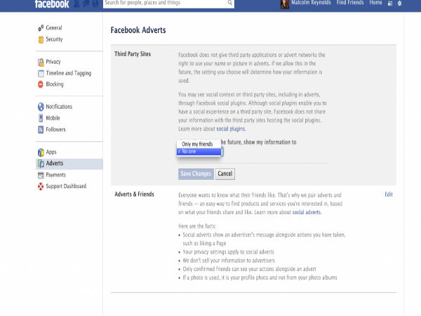The height and width of the screenshot is (316, 421).
Task: Click the 'Facebook Adverts' page title
Action: click(x=138, y=30)
